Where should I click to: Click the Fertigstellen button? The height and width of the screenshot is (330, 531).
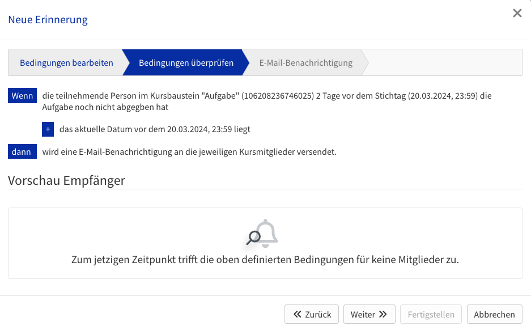431,315
